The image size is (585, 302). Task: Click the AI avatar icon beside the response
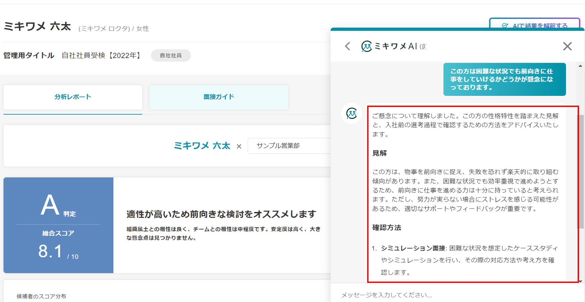[x=351, y=114]
